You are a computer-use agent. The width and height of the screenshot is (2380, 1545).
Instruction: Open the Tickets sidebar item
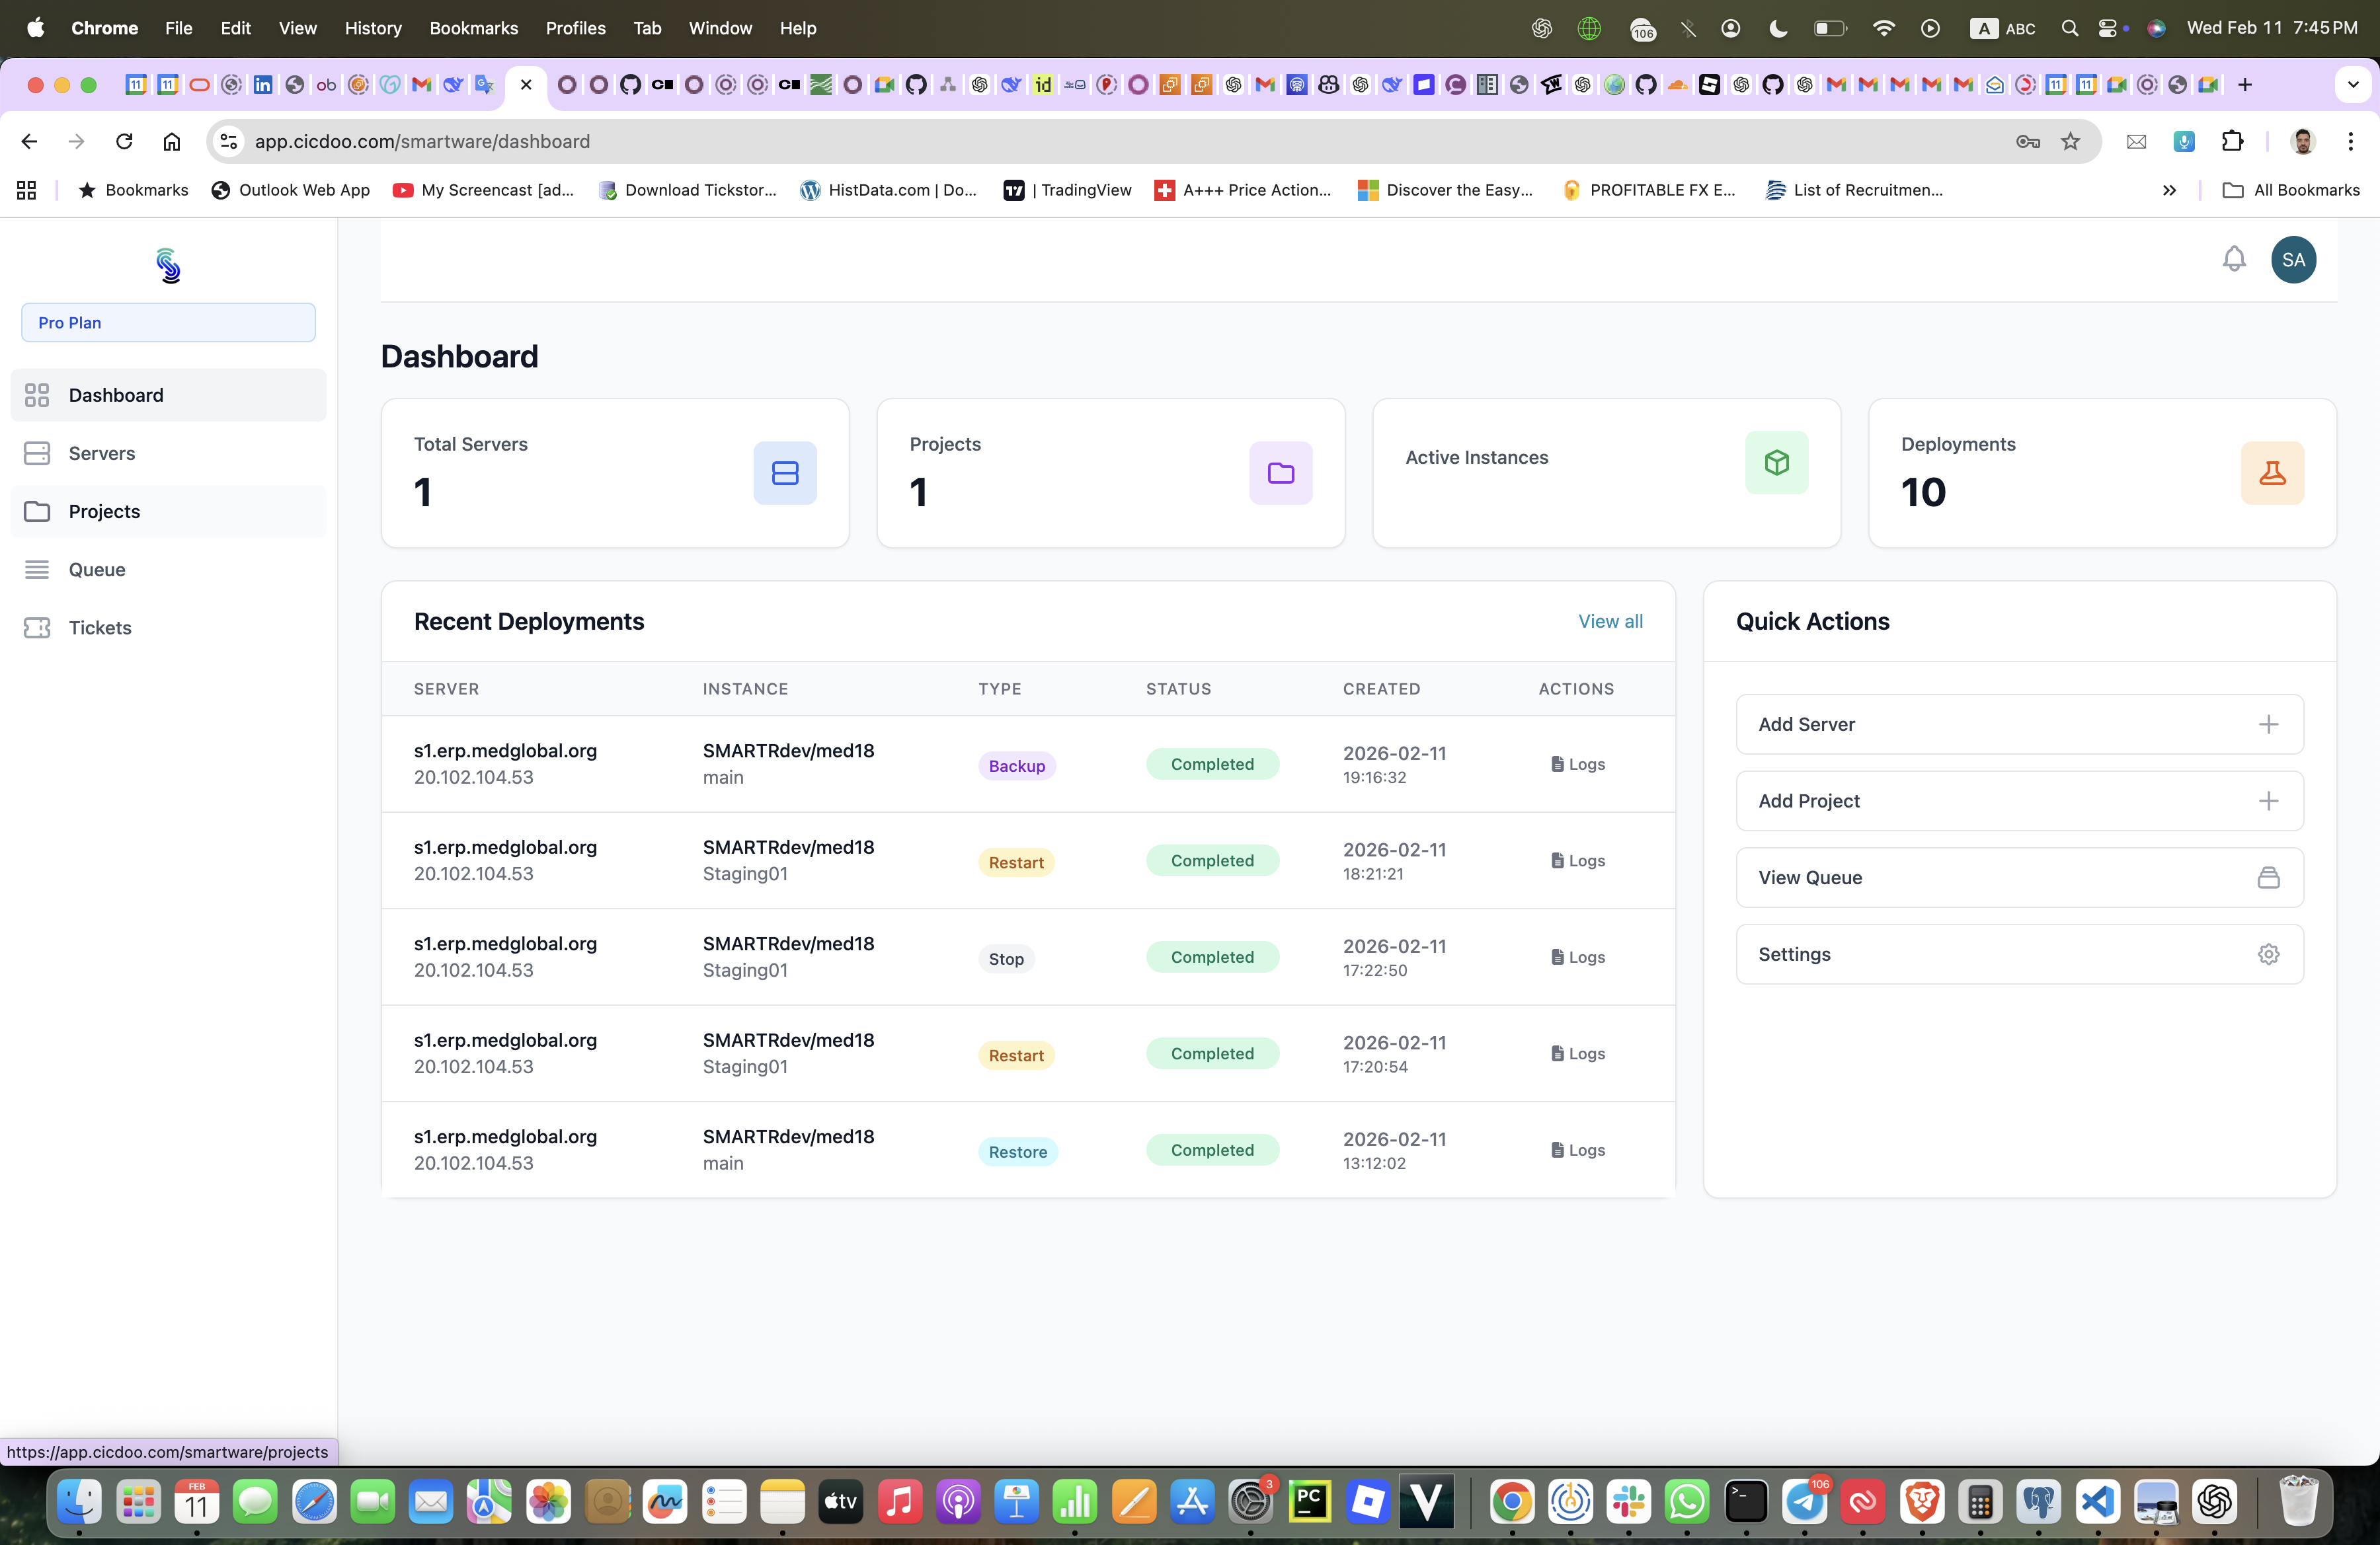click(99, 628)
